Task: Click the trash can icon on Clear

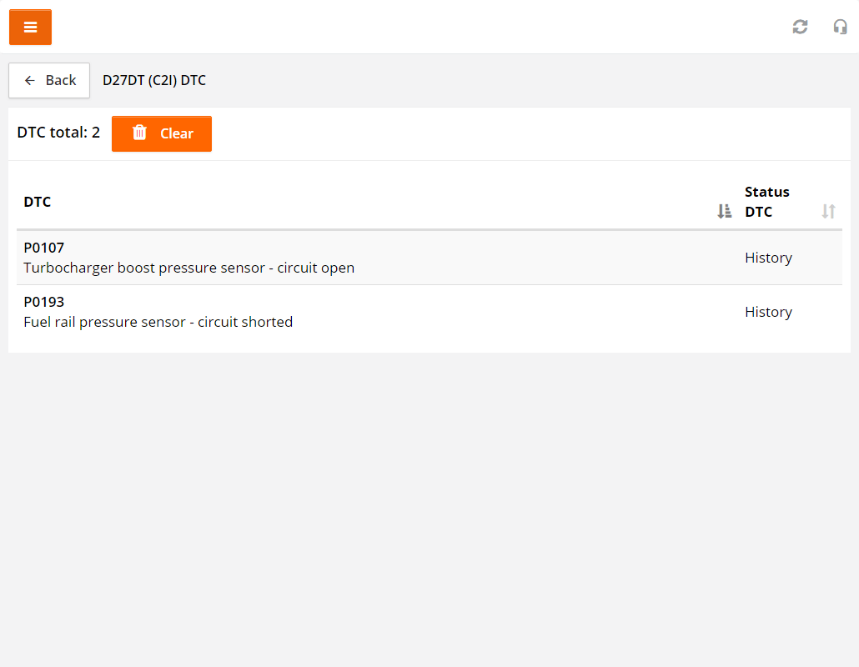Action: click(x=139, y=133)
